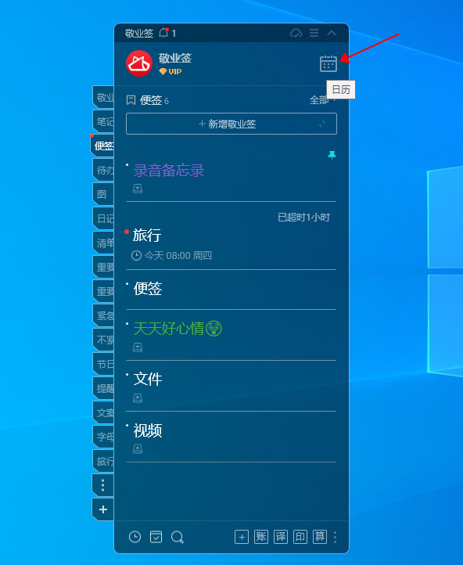This screenshot has height=565, width=463.
Task: Click the 便签 6 category header
Action: pos(148,100)
